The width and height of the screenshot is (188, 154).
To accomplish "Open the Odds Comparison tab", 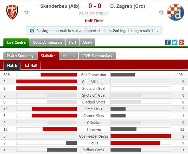I will (47, 42).
